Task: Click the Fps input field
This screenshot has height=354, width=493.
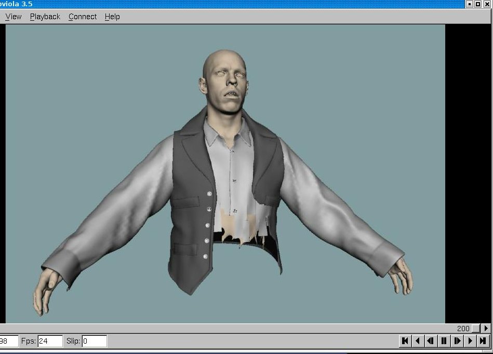Action: (x=50, y=341)
